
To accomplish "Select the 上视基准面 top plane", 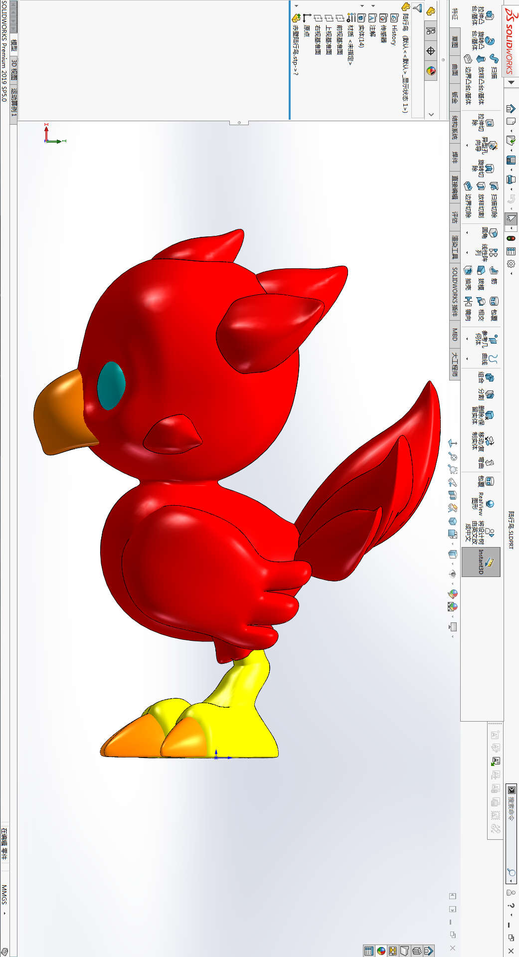I will (329, 35).
